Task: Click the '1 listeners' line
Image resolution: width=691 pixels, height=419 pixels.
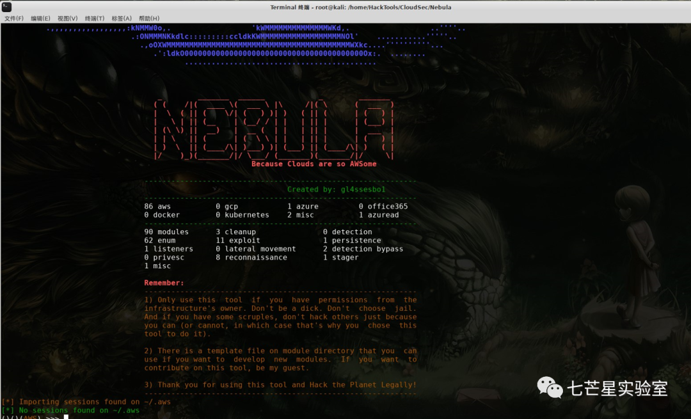Action: 168,249
